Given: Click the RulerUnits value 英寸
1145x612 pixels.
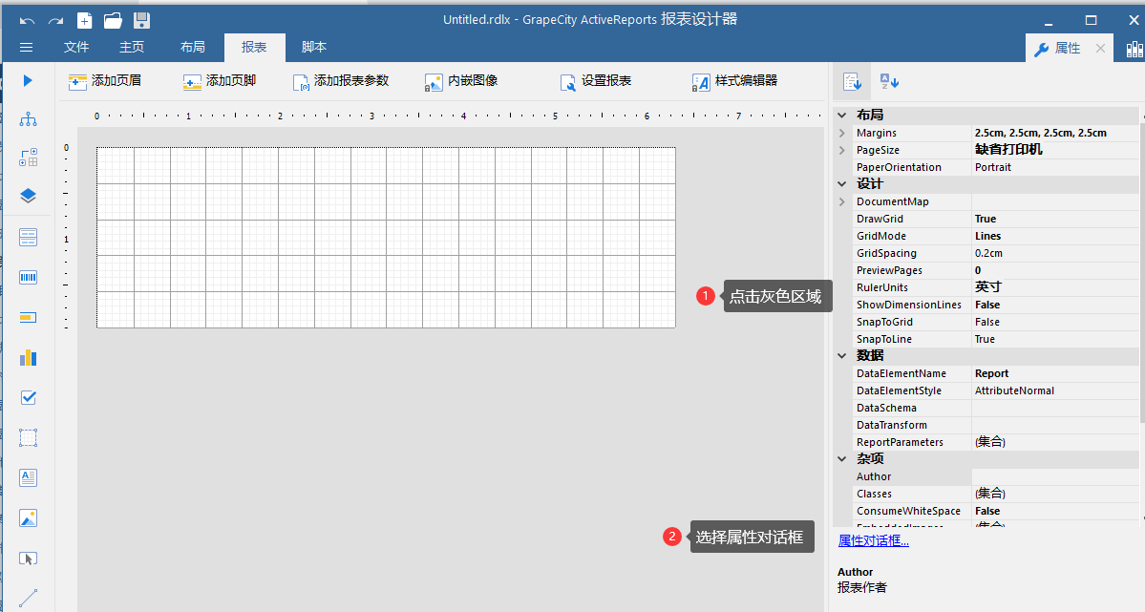Looking at the screenshot, I should click(x=988, y=287).
